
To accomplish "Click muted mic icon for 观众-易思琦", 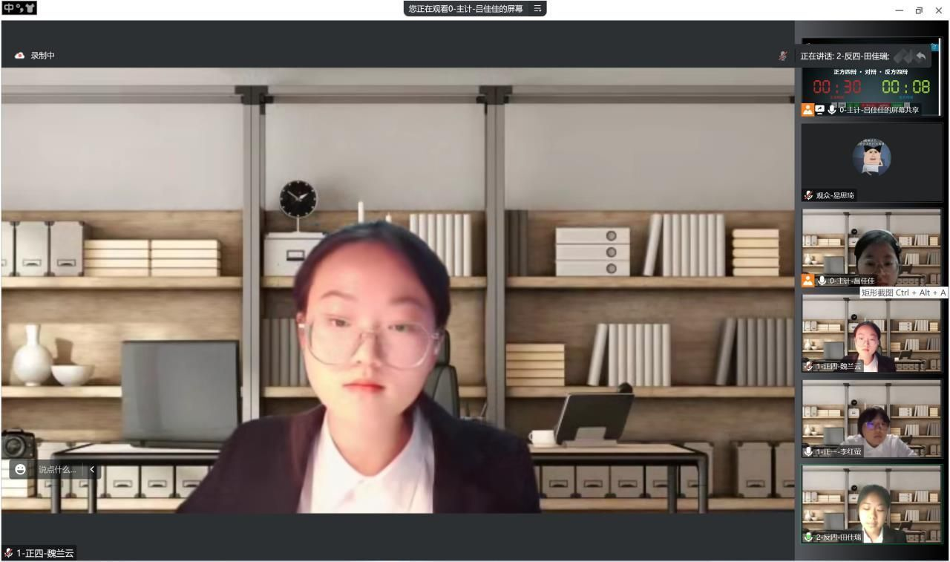I will click(x=808, y=195).
